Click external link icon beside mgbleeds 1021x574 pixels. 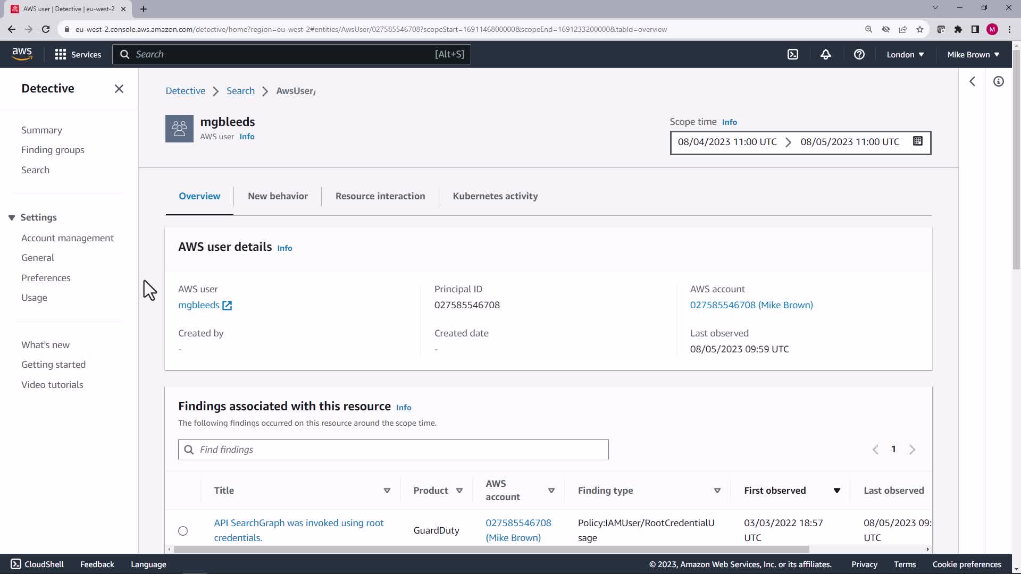(227, 305)
